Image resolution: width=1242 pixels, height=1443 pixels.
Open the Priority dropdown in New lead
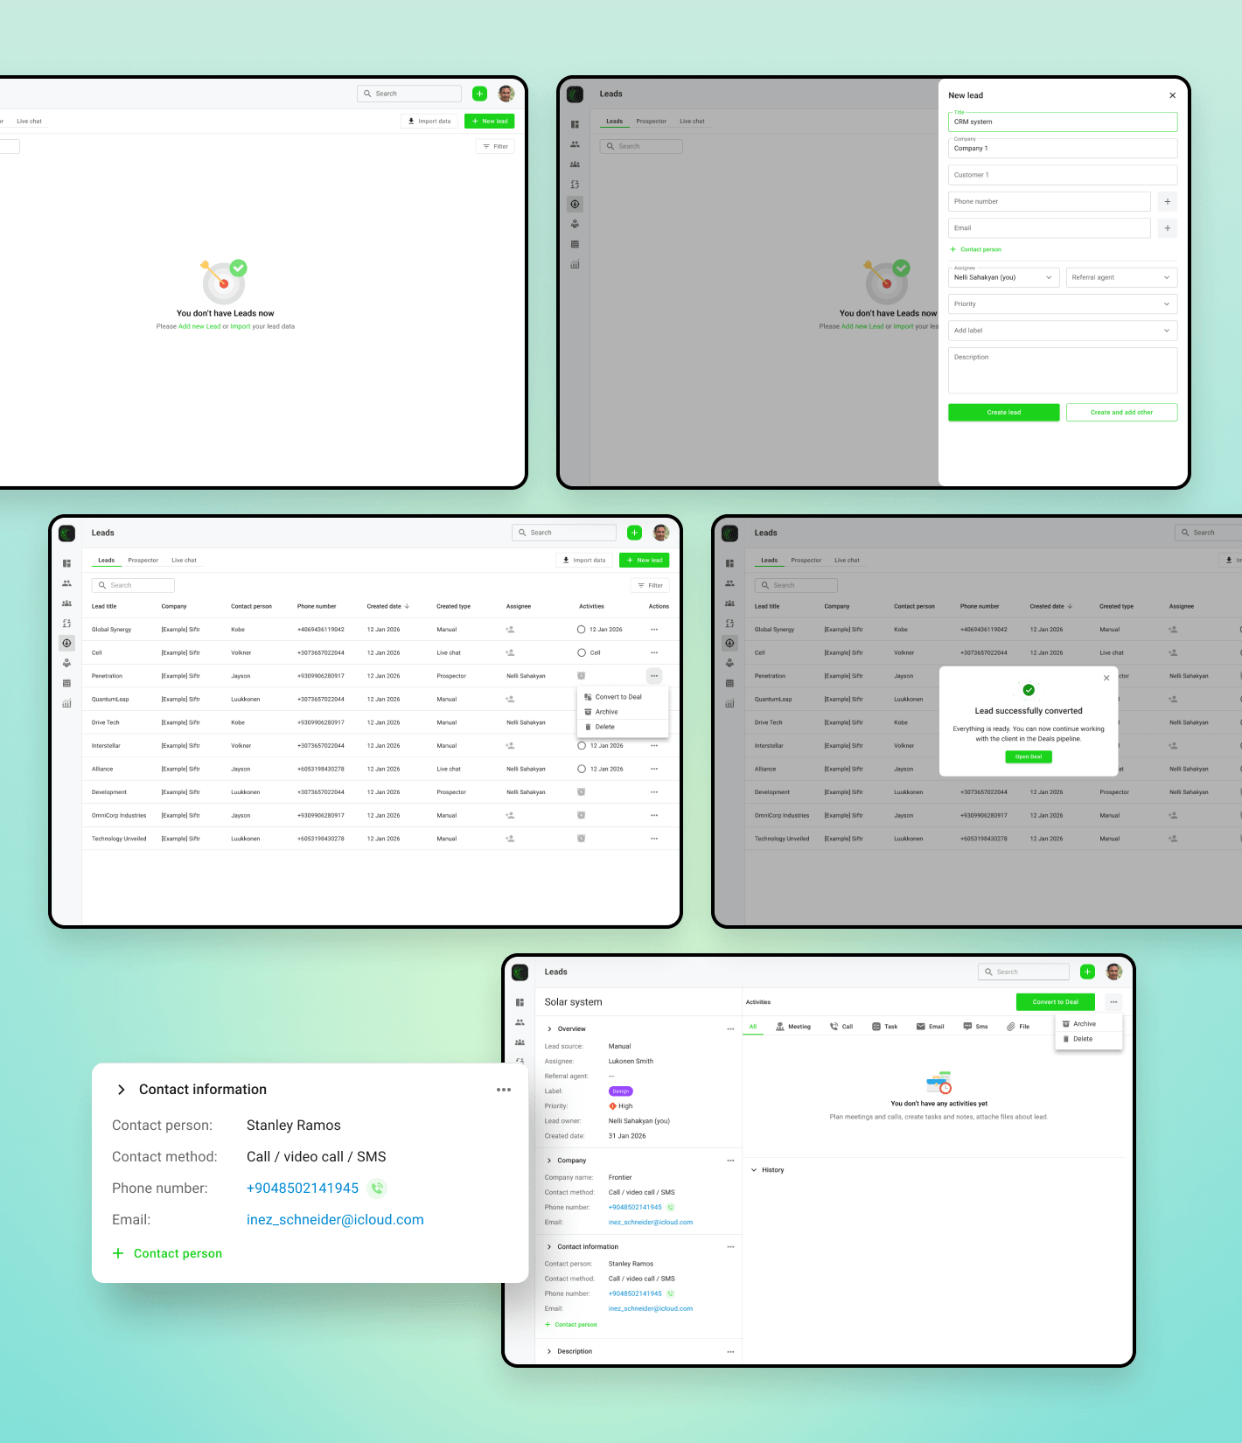[1063, 304]
